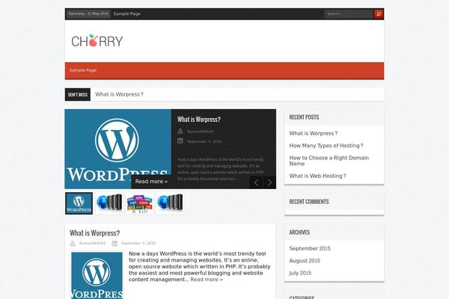
Task: Open slider title What is Worpress?
Action: [x=199, y=120]
